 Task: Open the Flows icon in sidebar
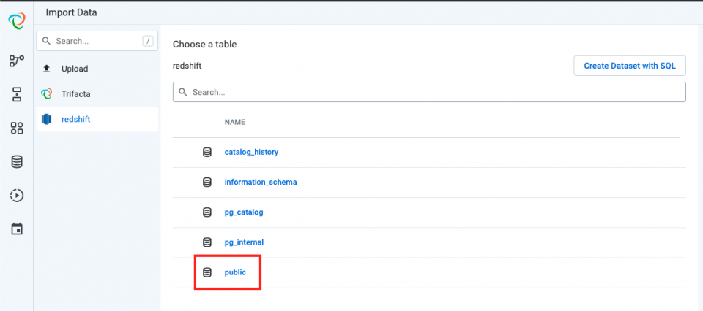[17, 61]
